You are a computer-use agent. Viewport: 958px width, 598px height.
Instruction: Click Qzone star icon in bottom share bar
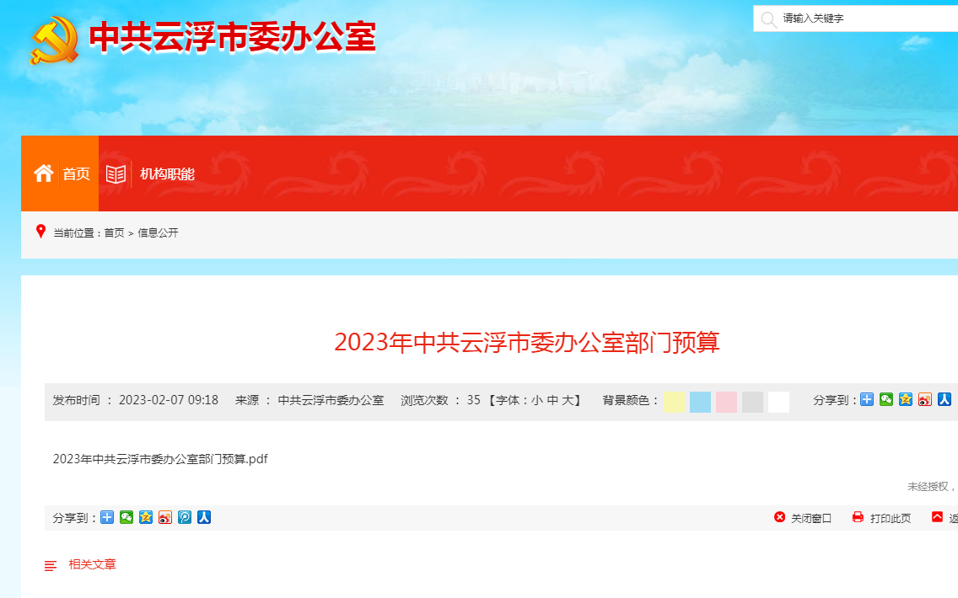tap(146, 517)
